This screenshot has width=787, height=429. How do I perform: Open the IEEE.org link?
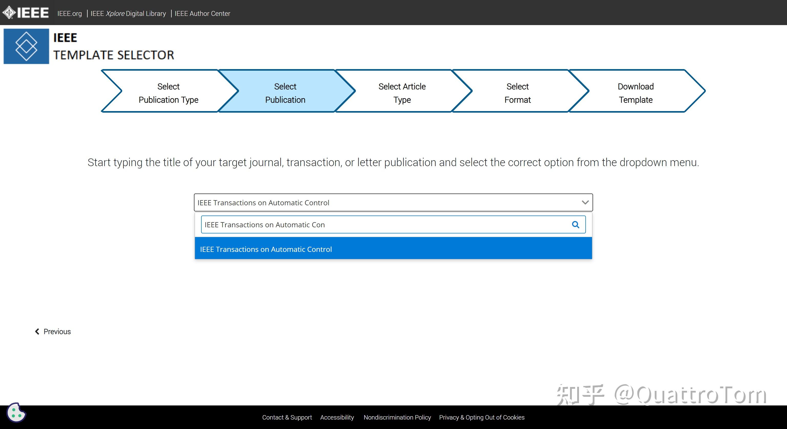click(70, 13)
